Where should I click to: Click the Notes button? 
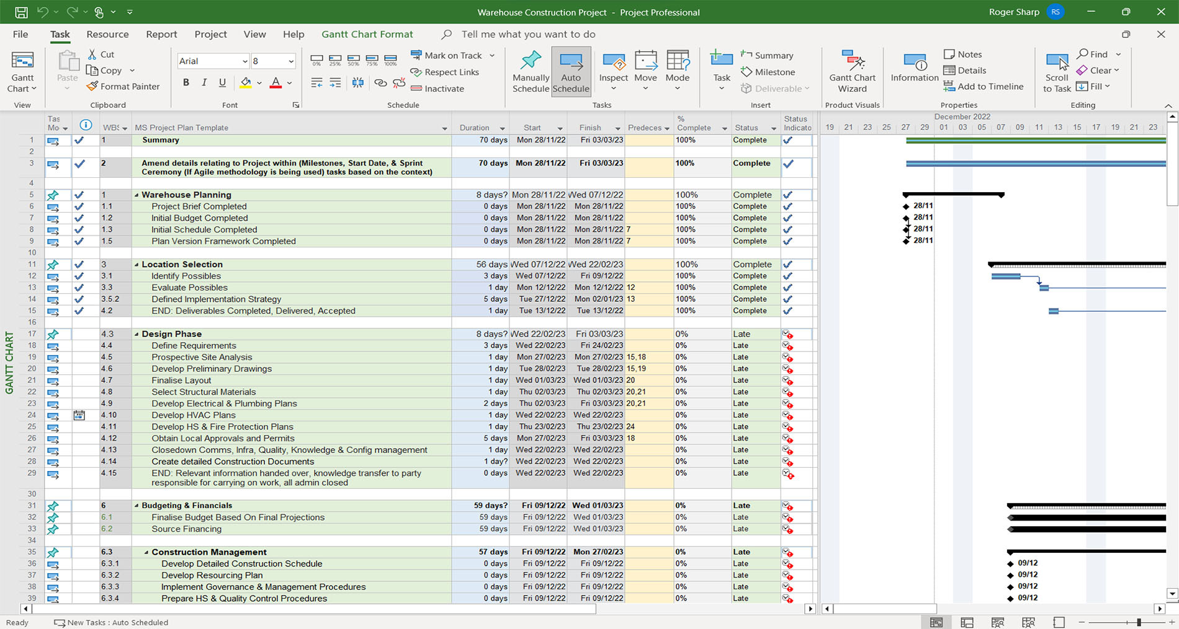[x=962, y=55]
